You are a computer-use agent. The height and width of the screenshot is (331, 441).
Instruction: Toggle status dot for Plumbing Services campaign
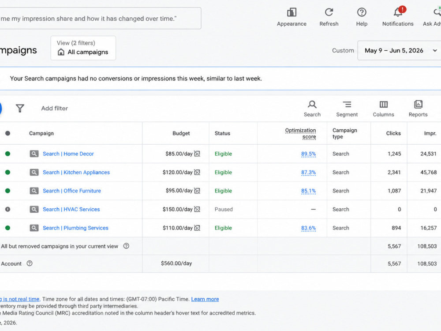click(7, 228)
